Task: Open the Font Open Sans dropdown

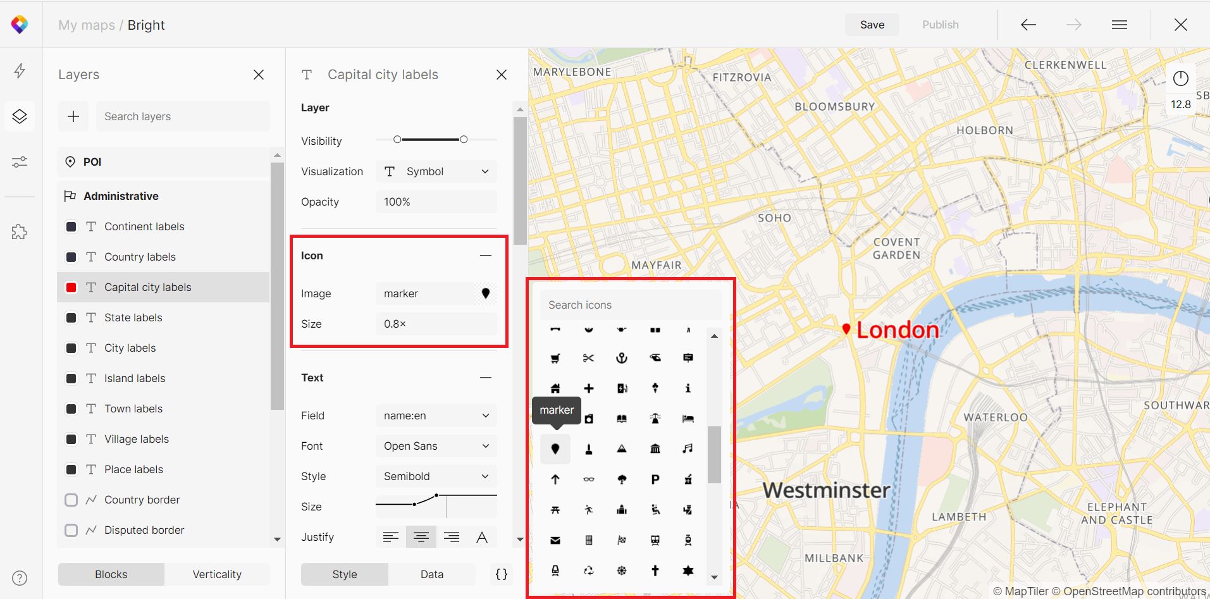Action: 436,446
